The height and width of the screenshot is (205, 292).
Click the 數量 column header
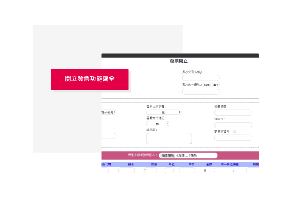(154, 164)
